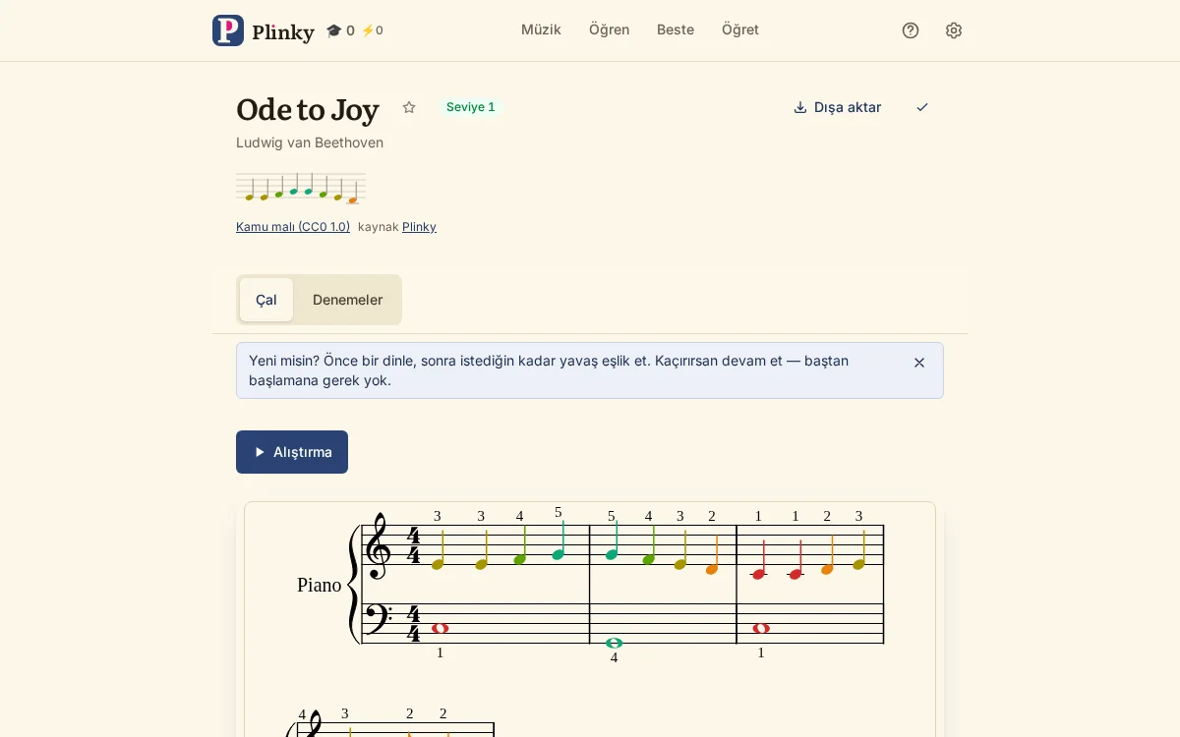1180x737 pixels.
Task: Click the Seviye 1 level badge
Action: (x=471, y=107)
